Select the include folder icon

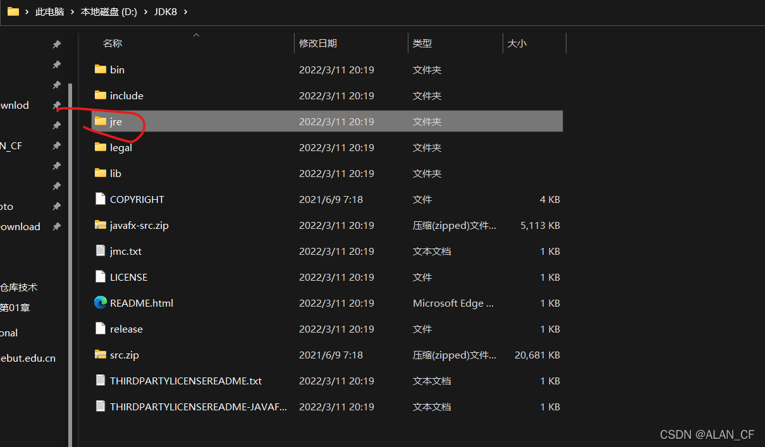pyautogui.click(x=100, y=95)
